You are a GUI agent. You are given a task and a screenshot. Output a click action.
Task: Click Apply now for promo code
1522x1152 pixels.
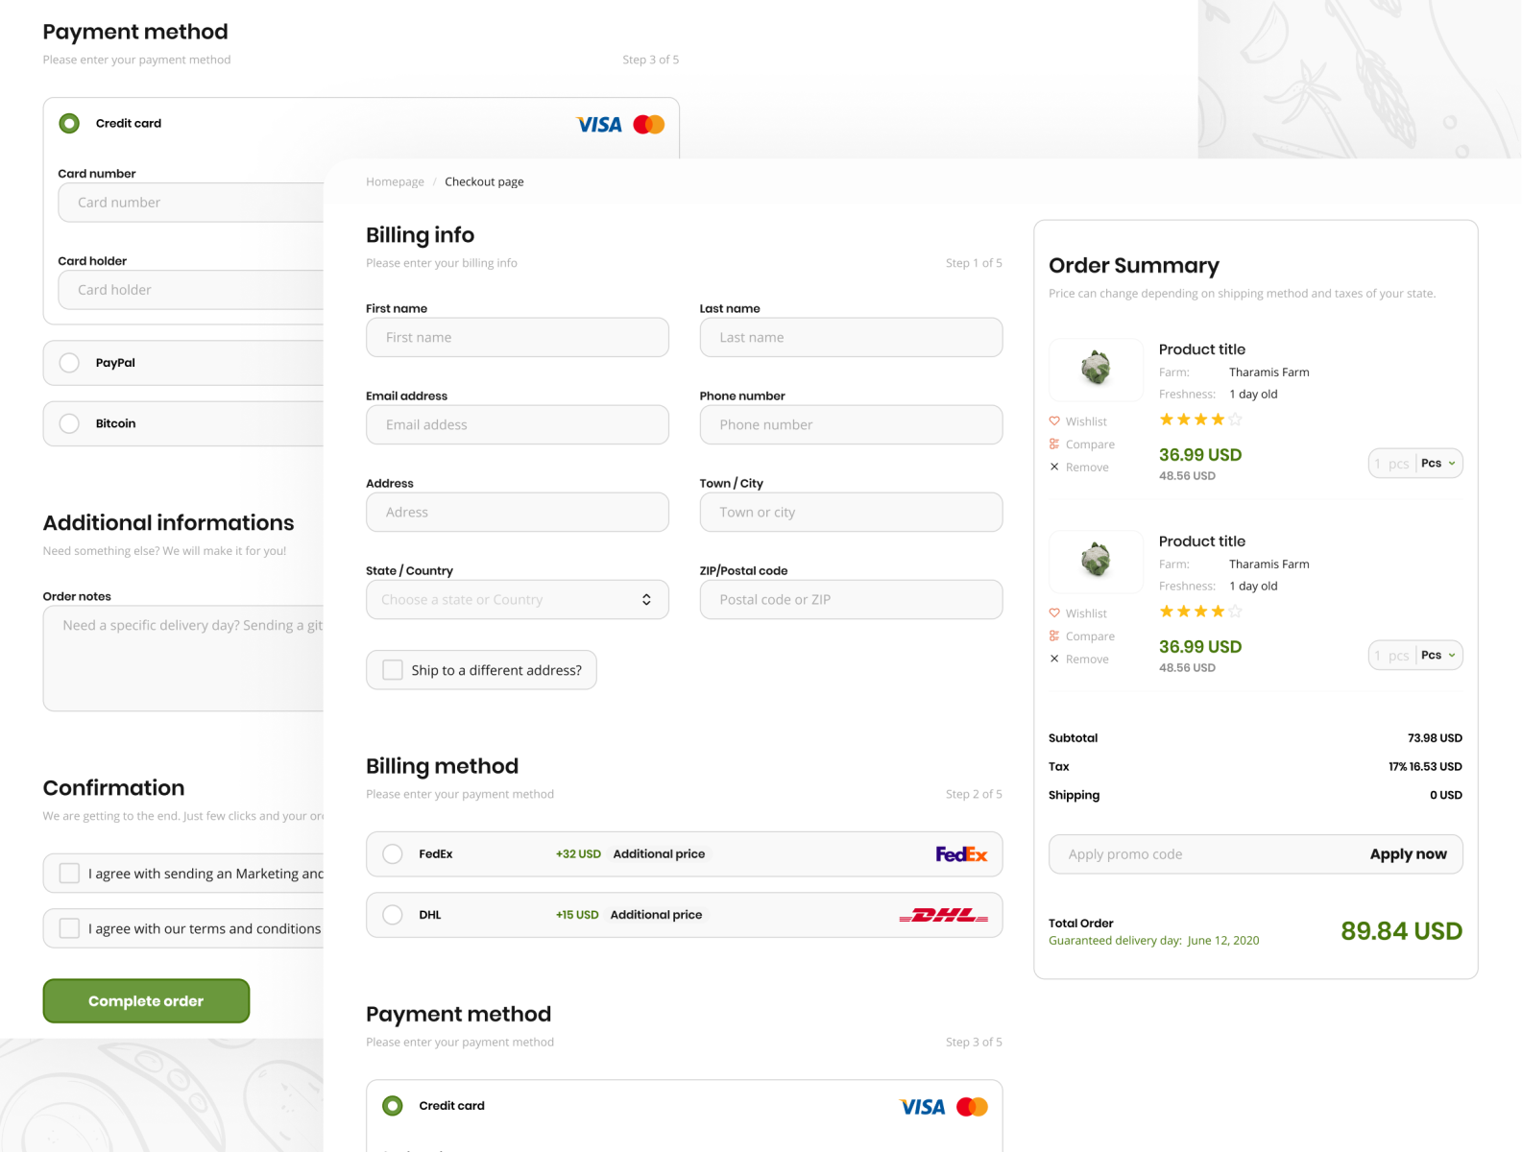pyautogui.click(x=1408, y=854)
